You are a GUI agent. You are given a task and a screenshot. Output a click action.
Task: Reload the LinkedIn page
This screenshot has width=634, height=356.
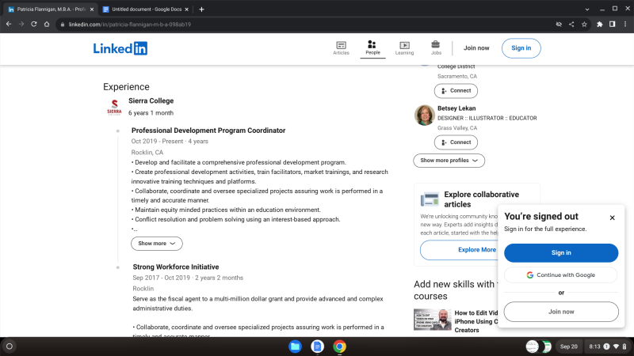coord(34,25)
